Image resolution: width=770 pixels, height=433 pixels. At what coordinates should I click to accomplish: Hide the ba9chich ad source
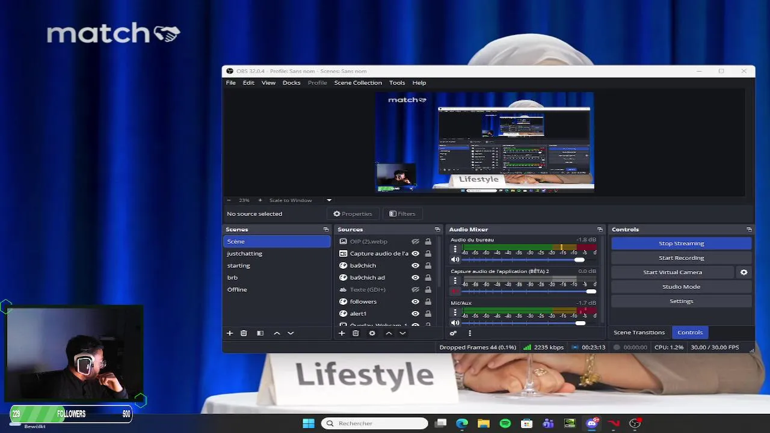415,278
